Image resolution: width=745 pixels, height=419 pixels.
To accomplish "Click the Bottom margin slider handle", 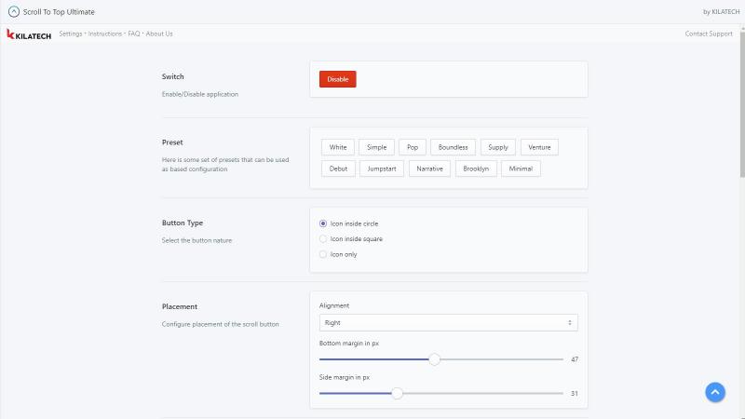I will click(x=434, y=359).
